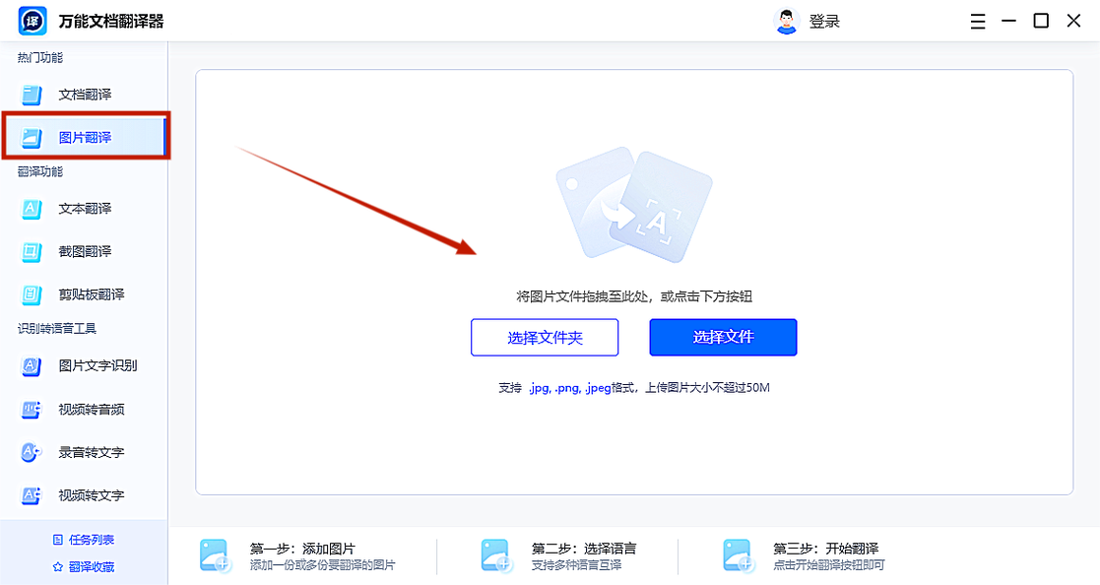This screenshot has height=585, width=1100.
Task: Click the 识别转语音工具 section header
Action: pos(57,328)
